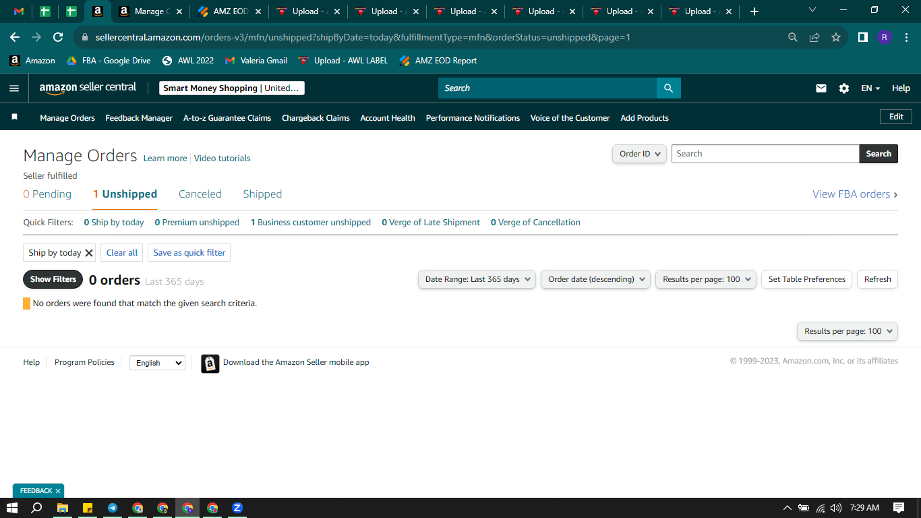Focus the Seller Central header search box
Viewport: 921px width, 518px height.
tap(547, 88)
